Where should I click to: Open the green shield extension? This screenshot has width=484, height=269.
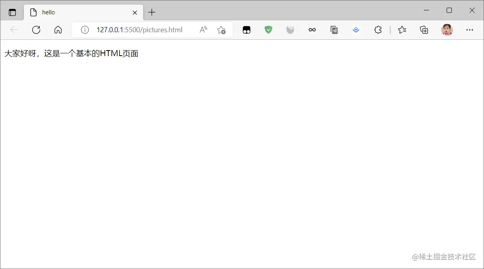[x=268, y=30]
